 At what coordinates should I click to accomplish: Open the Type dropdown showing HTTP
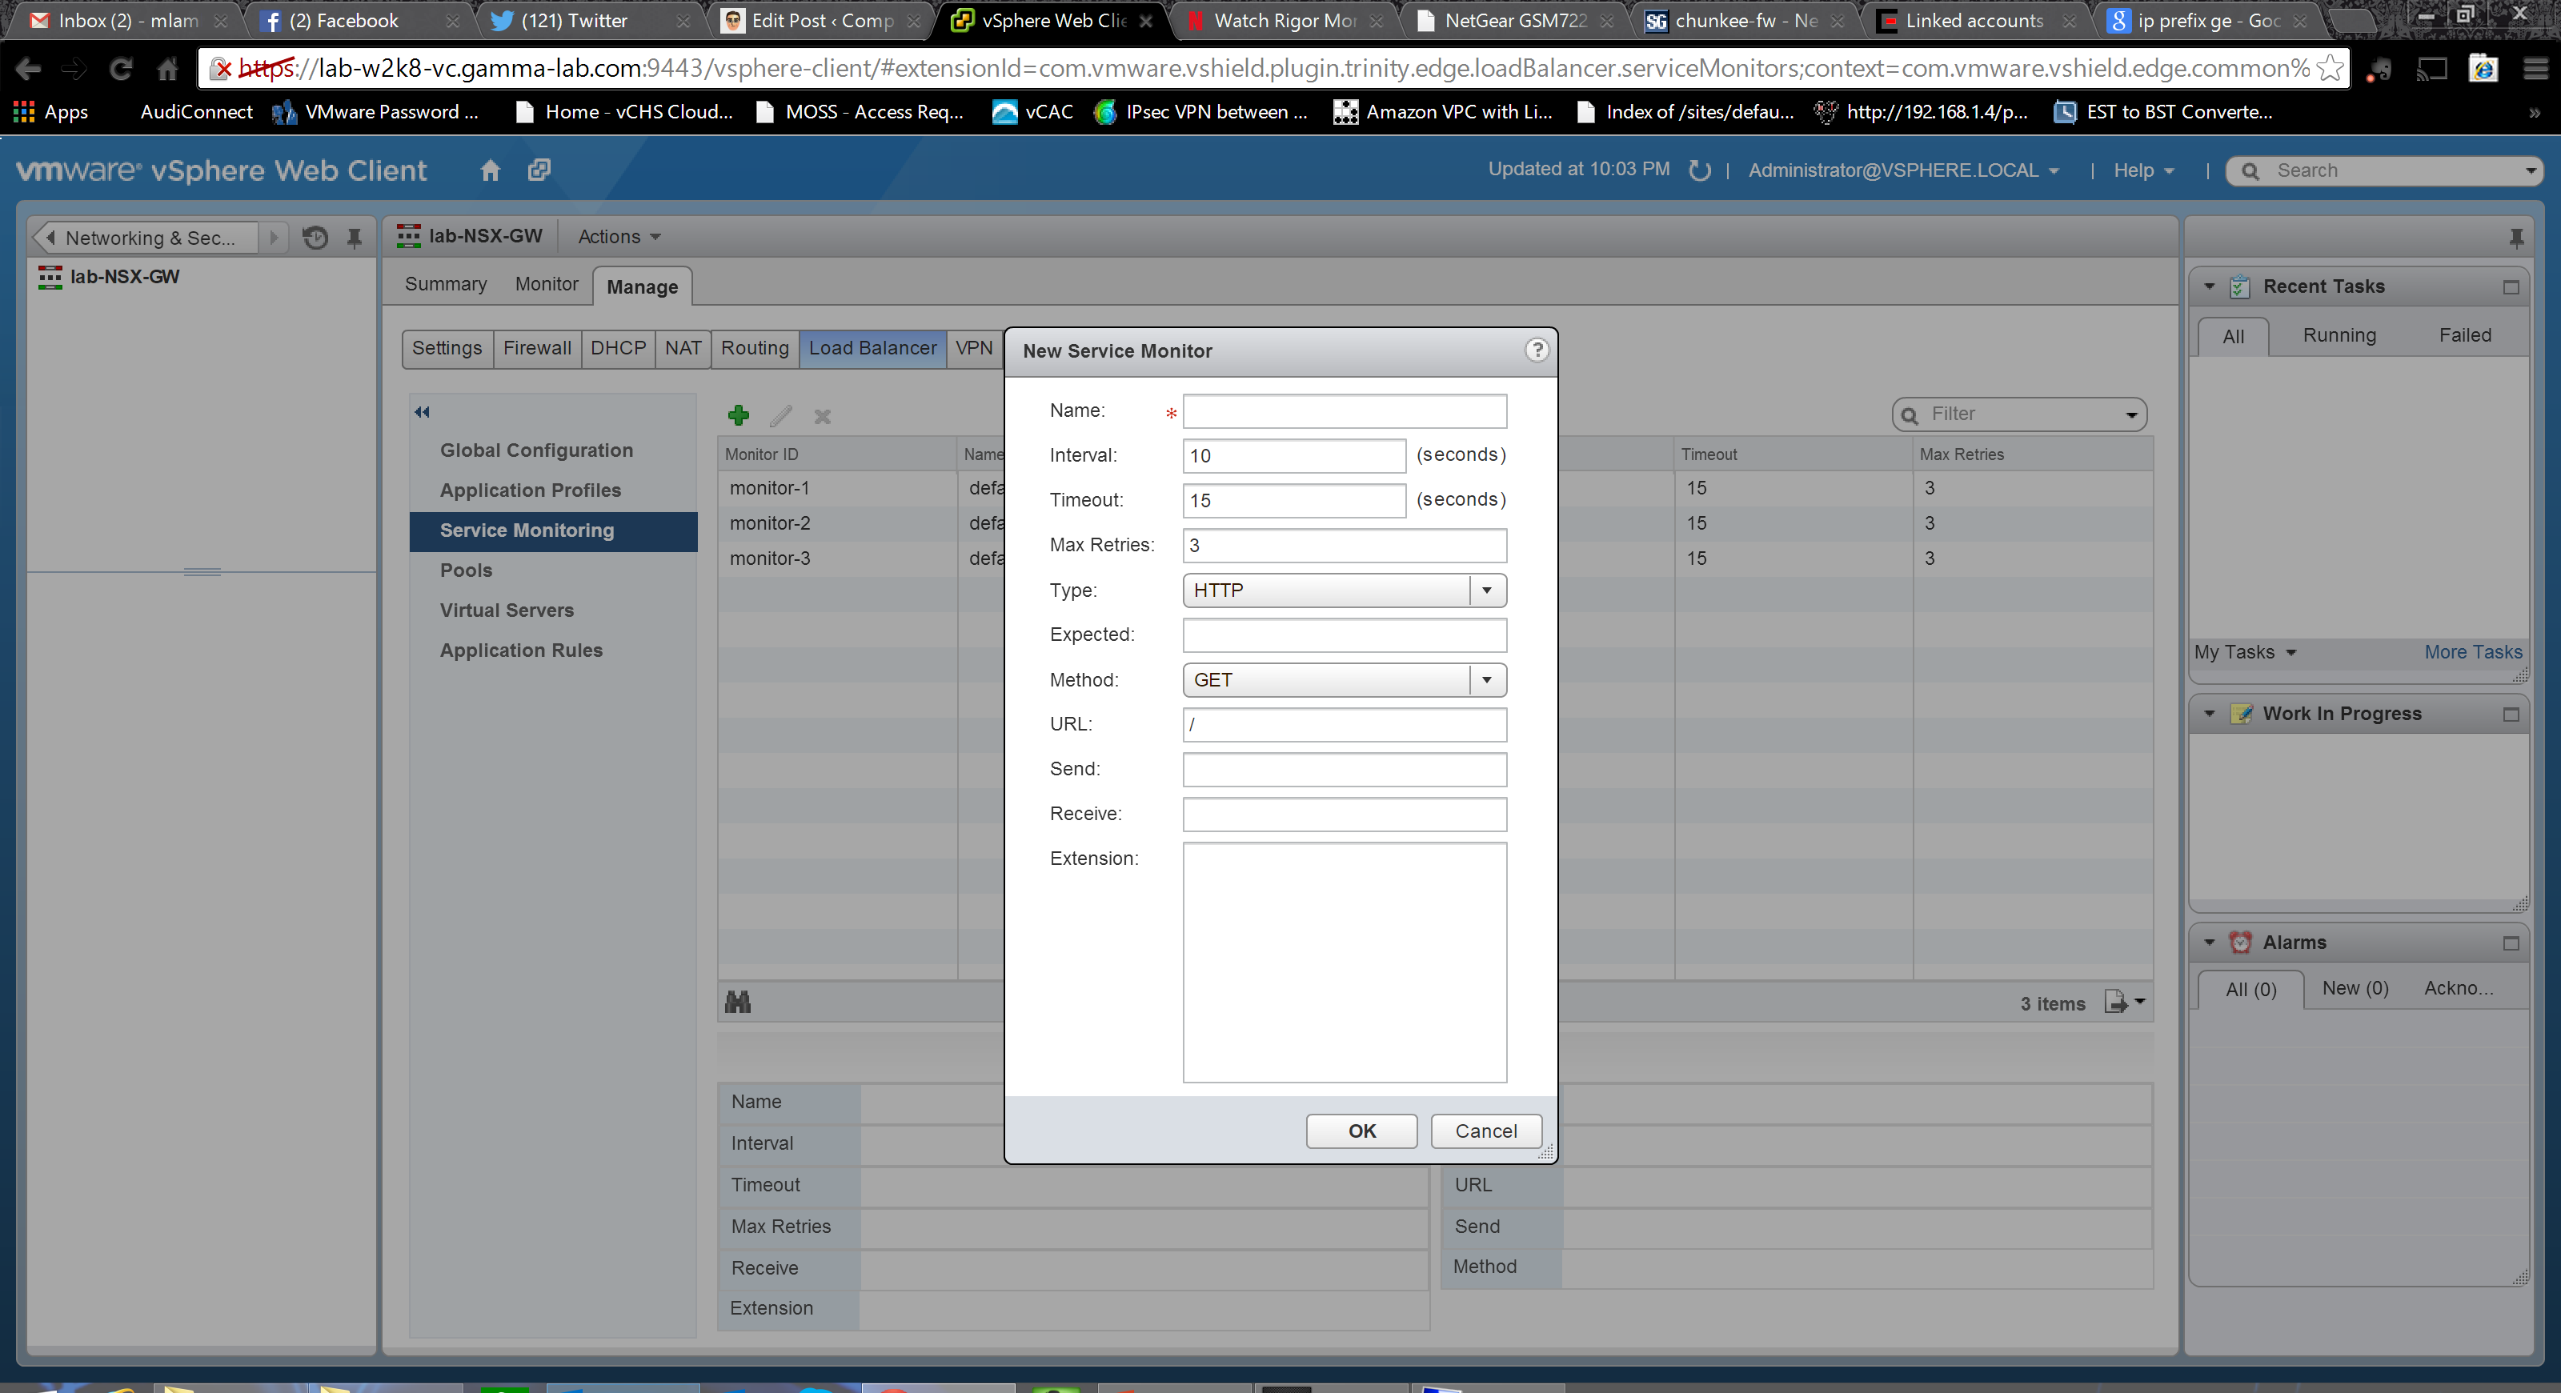1486,590
